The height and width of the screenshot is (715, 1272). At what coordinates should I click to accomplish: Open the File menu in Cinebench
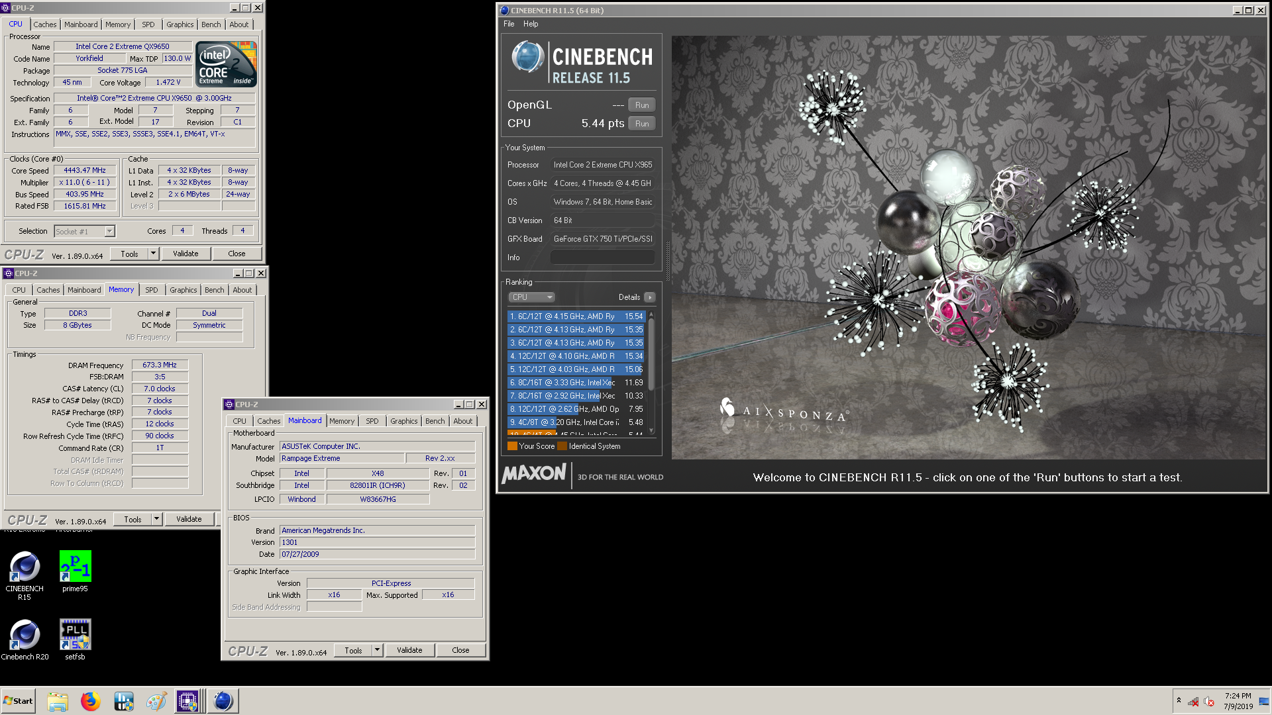coord(509,24)
